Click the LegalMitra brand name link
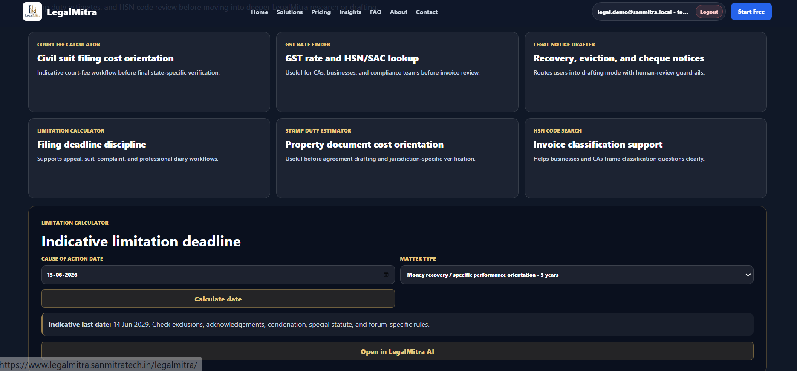The image size is (797, 371). pyautogui.click(x=72, y=12)
